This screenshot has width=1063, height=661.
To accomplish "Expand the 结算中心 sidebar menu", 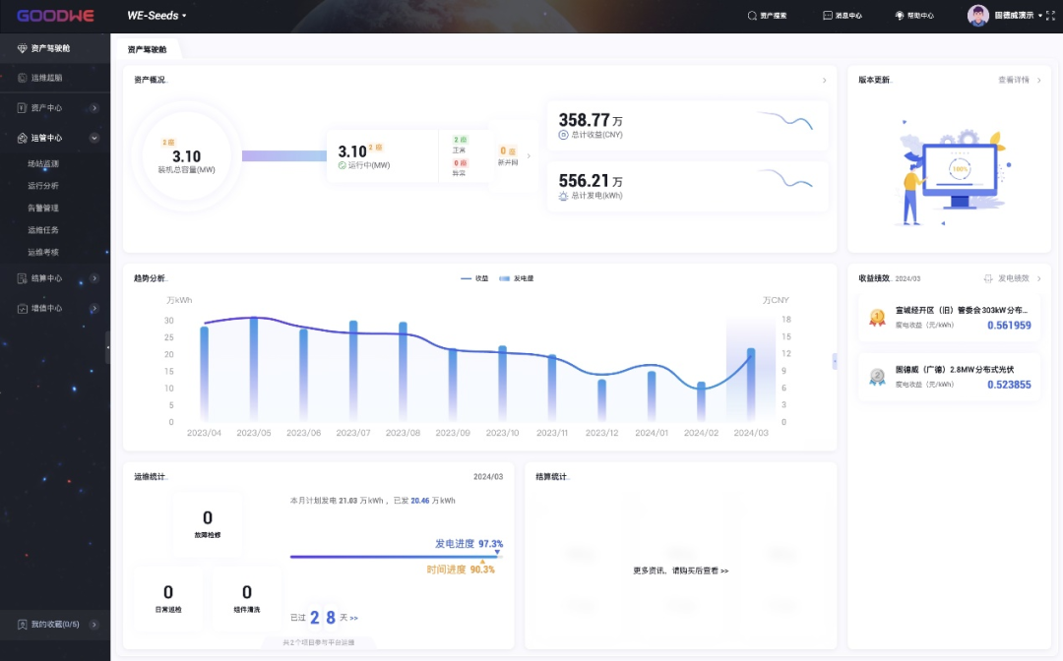I will [94, 278].
